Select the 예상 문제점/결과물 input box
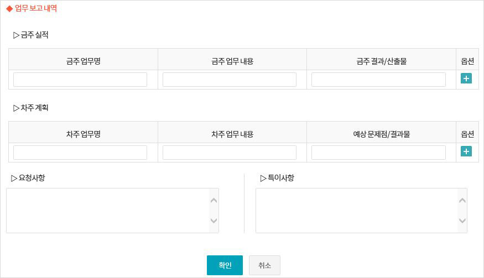This screenshot has height=278, width=484. point(378,153)
